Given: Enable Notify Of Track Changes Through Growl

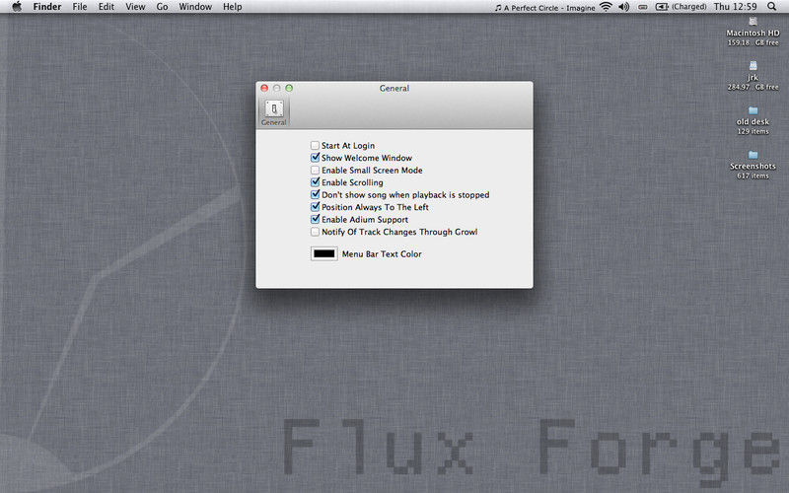Looking at the screenshot, I should click(x=315, y=232).
